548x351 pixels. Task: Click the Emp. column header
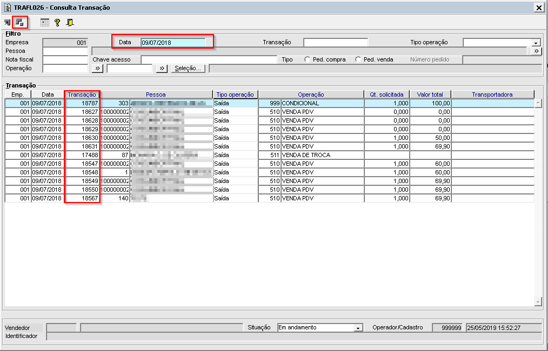(x=18, y=94)
